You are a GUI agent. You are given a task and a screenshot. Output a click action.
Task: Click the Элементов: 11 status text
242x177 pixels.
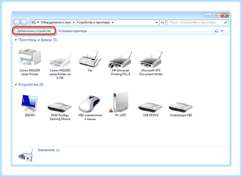point(49,150)
